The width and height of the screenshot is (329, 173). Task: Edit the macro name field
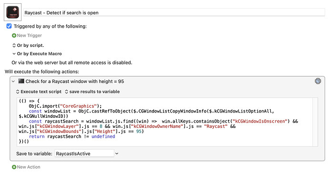click(174, 12)
